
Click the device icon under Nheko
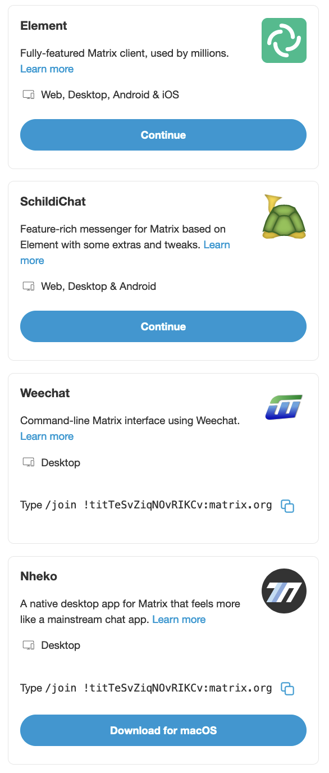(x=29, y=645)
